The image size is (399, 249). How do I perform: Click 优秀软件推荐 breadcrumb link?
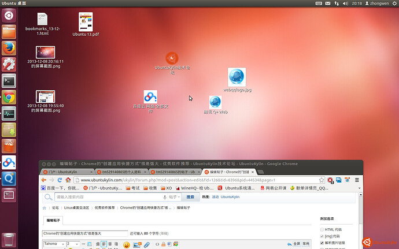(x=105, y=208)
